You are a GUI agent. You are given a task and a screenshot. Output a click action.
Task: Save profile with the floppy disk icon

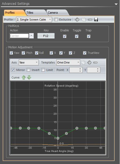(x=96, y=20)
